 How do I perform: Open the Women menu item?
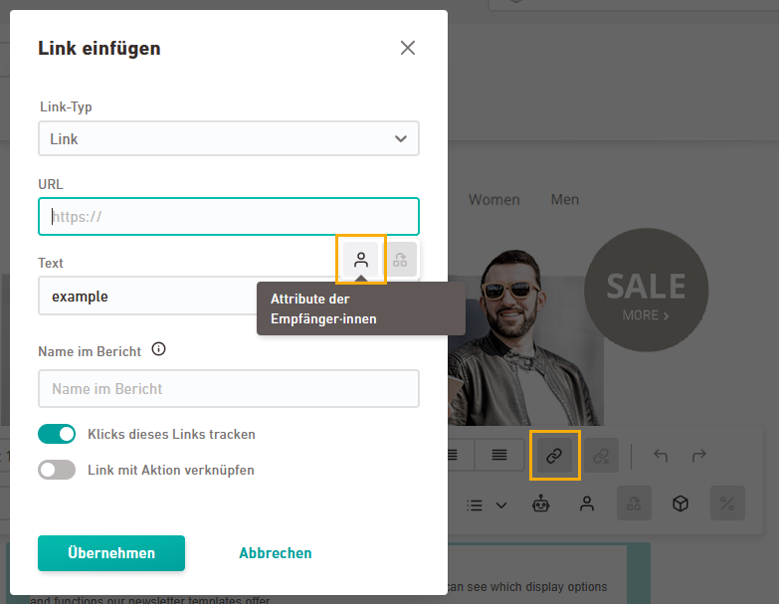493,200
